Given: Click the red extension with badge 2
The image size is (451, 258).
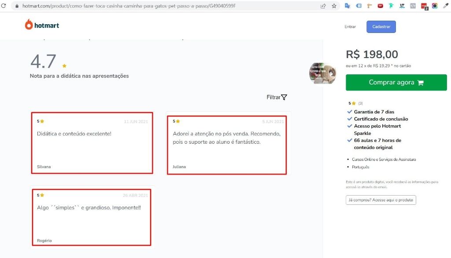Looking at the screenshot, I should (x=424, y=6).
